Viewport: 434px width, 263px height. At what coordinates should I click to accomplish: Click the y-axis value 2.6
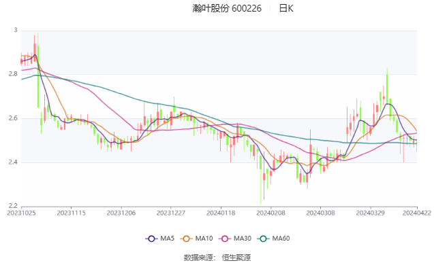[x=13, y=118]
